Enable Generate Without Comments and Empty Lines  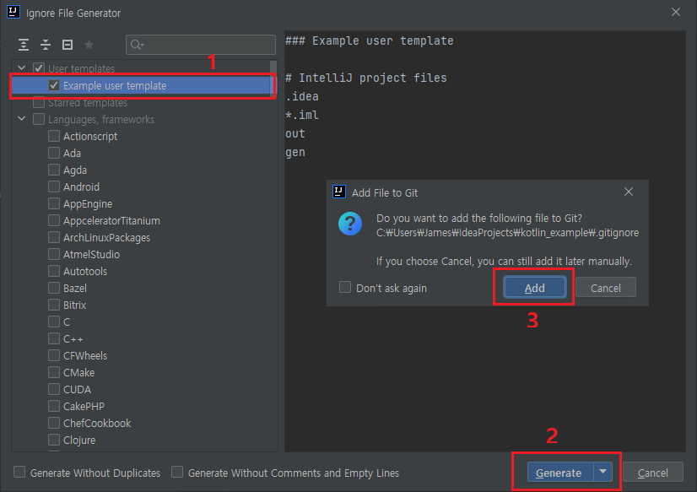click(177, 472)
